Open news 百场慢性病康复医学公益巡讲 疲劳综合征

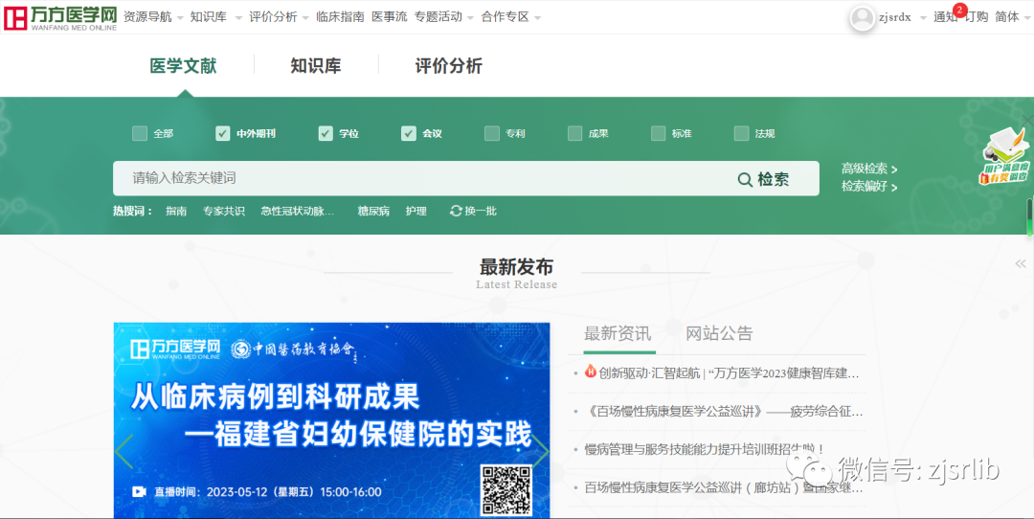[724, 412]
